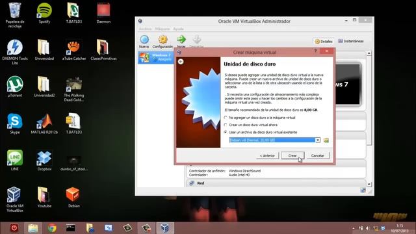Click the Crear button
This screenshot has height=234, width=416.
(292, 156)
